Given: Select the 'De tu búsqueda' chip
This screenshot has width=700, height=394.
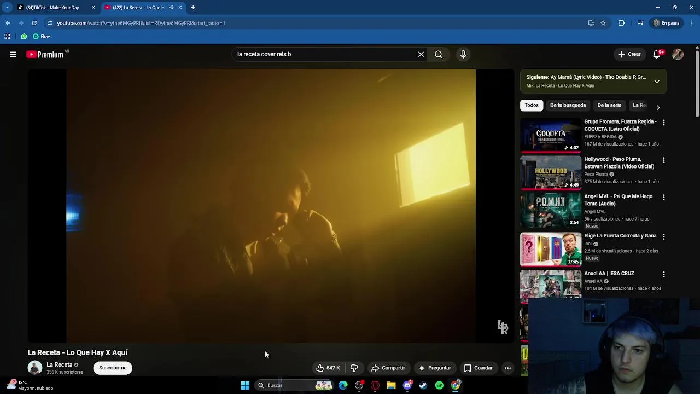Looking at the screenshot, I should (x=568, y=105).
